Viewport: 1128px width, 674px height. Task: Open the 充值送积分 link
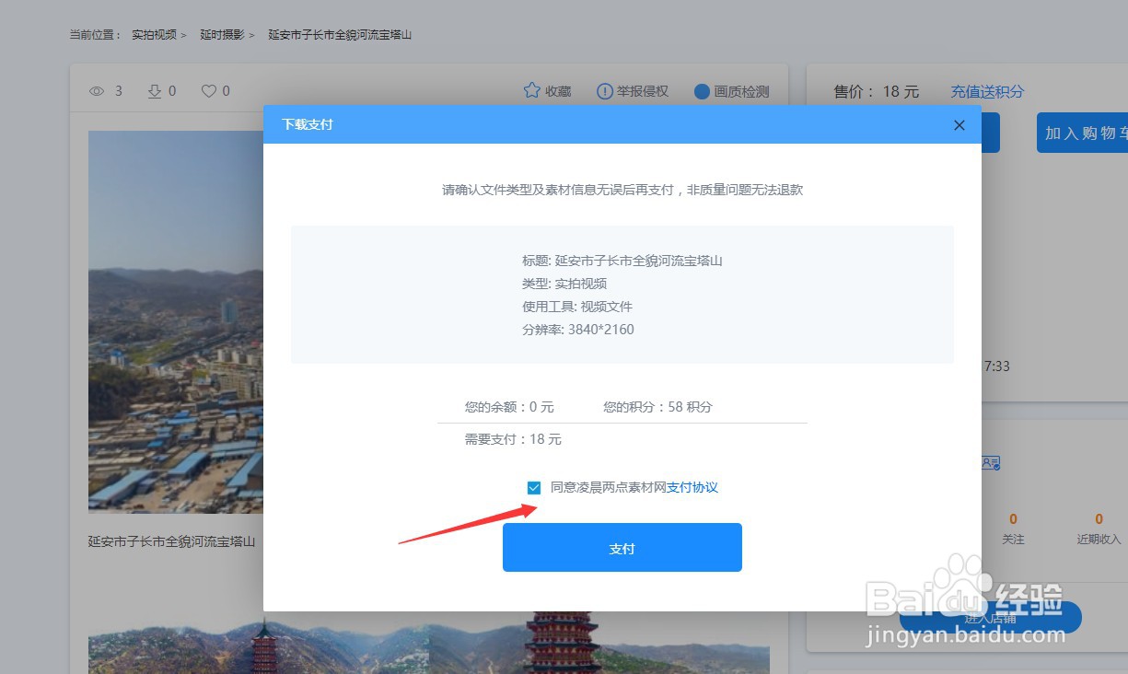click(x=987, y=92)
